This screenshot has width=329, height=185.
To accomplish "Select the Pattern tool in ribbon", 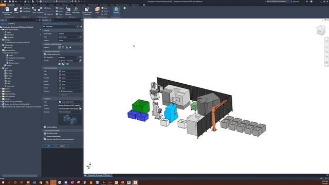I will 60,8.
